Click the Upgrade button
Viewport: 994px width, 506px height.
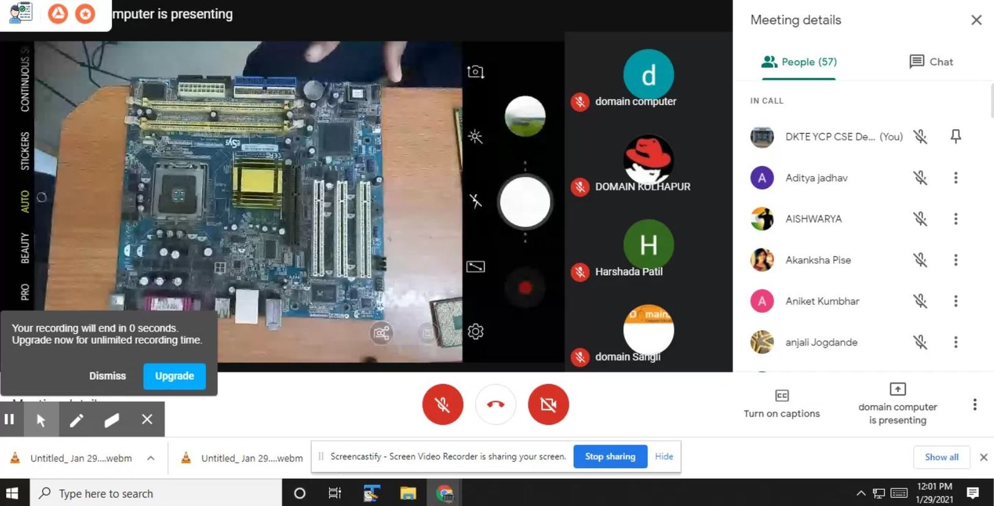coord(174,376)
